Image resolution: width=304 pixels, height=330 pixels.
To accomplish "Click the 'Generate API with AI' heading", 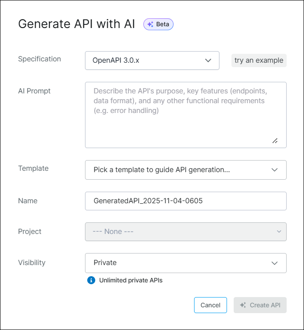I will coord(77,24).
